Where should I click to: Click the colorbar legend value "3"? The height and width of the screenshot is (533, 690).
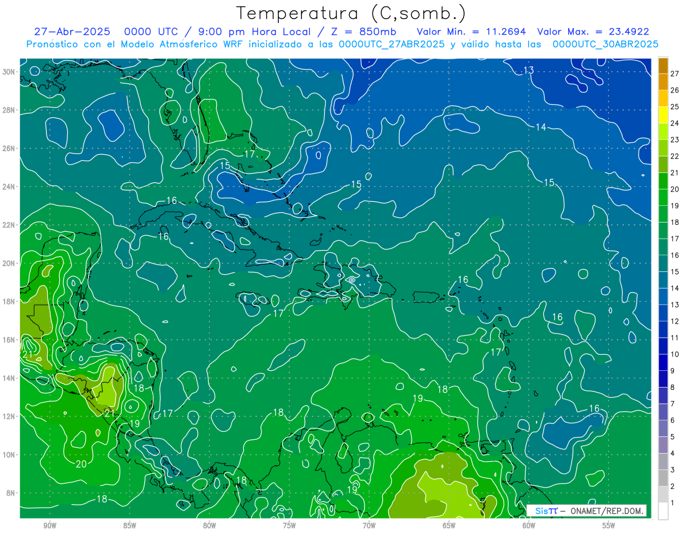pos(673,470)
